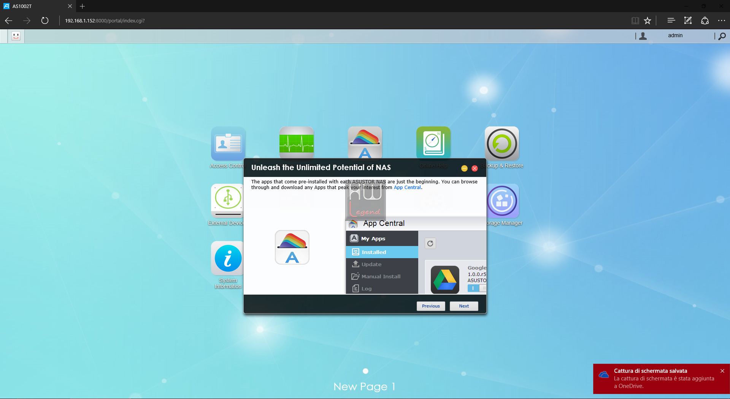Open the ADM smiley menu button
The image size is (730, 399).
click(16, 36)
